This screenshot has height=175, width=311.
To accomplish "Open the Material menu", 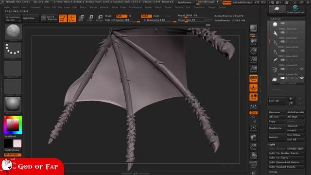I will pyautogui.click(x=104, y=7).
